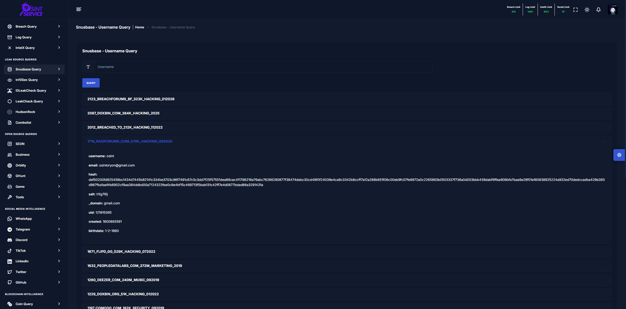626x309 pixels.
Task: Click the OSINT Service logo
Action: [x=31, y=9]
